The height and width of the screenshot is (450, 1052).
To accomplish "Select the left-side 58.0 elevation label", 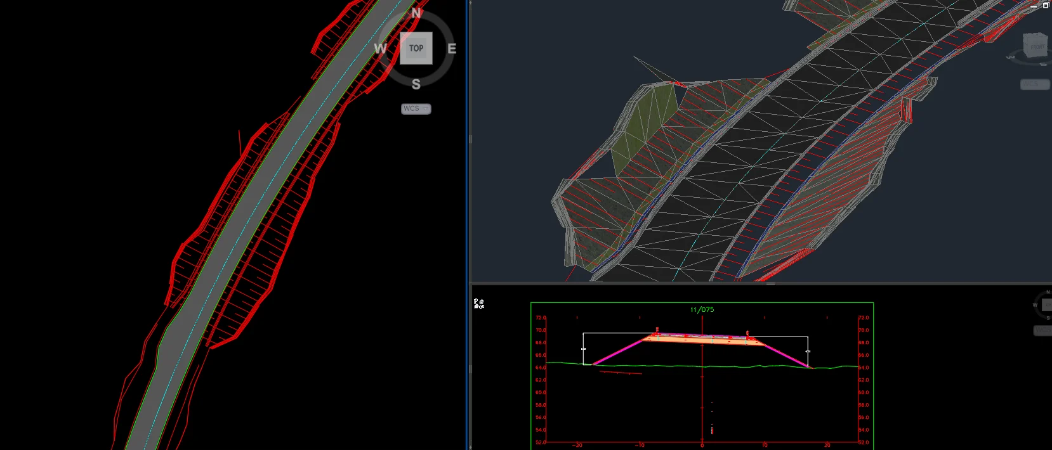I will coord(541,405).
